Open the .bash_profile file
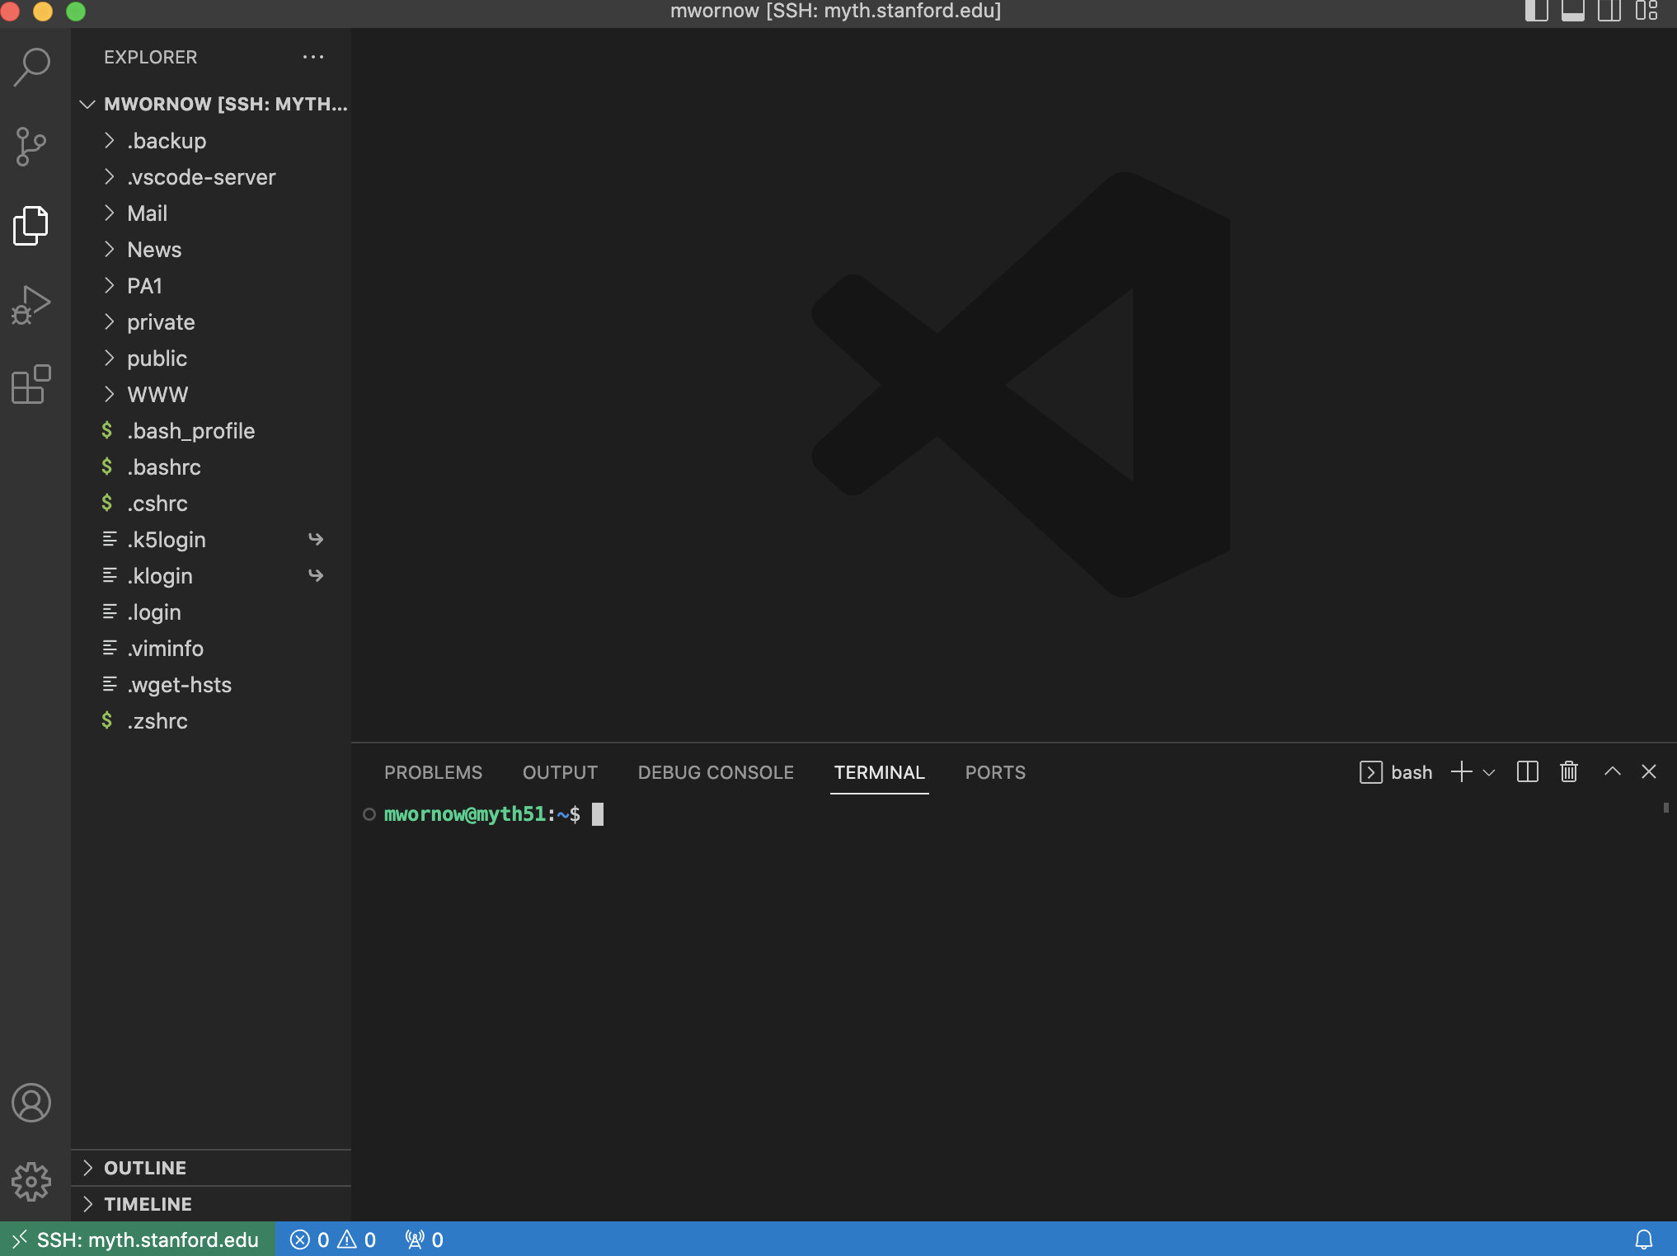The width and height of the screenshot is (1677, 1256). point(211,431)
